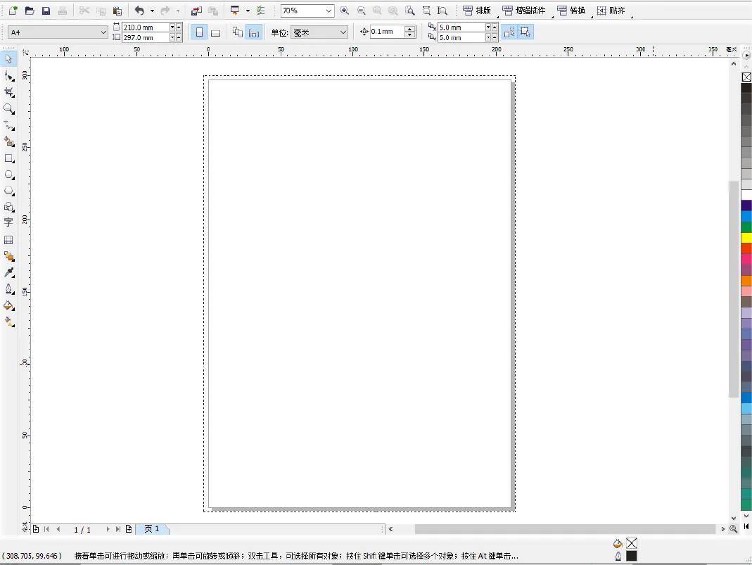Expand the application launcher dropdown arrow
Screen dimensions: 752x565
[x=248, y=11]
